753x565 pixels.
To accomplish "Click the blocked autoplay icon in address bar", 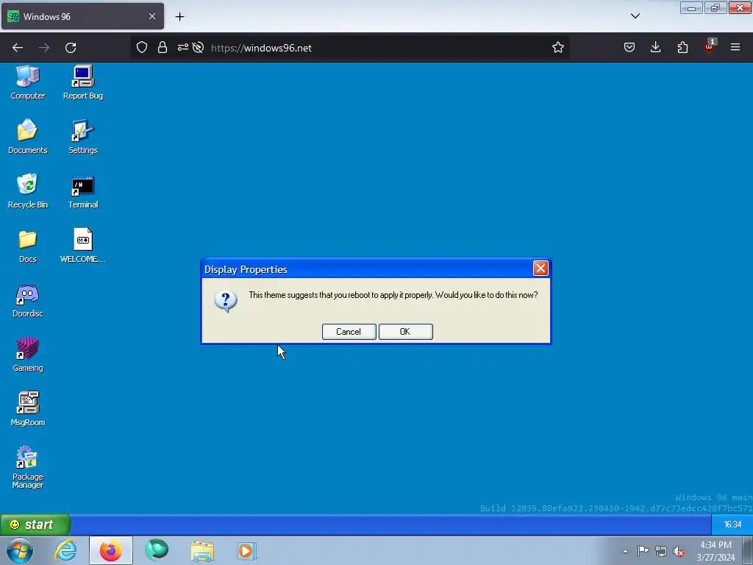I will tap(198, 47).
